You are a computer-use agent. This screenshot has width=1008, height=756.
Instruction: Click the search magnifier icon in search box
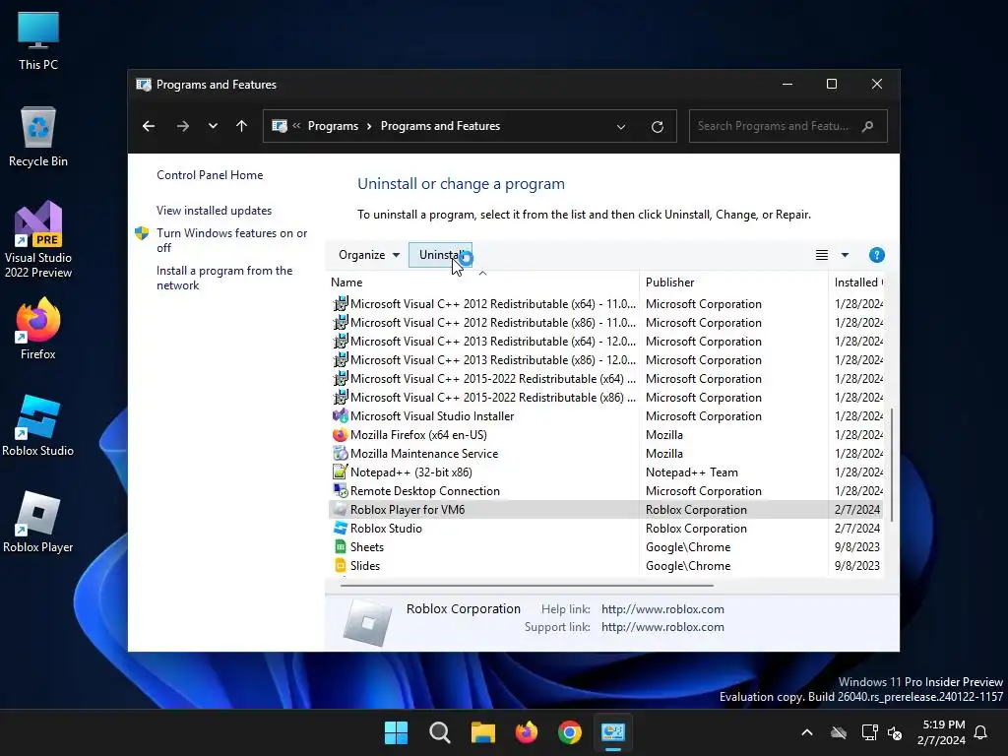tap(868, 126)
